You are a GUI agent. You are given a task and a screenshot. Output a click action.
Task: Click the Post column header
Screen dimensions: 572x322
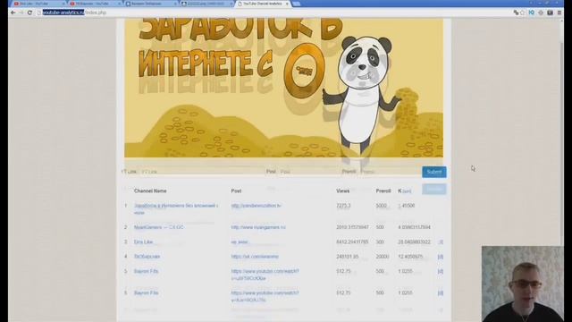(x=236, y=191)
